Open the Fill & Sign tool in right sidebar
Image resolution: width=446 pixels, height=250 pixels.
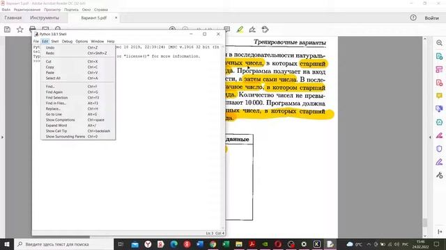439,162
